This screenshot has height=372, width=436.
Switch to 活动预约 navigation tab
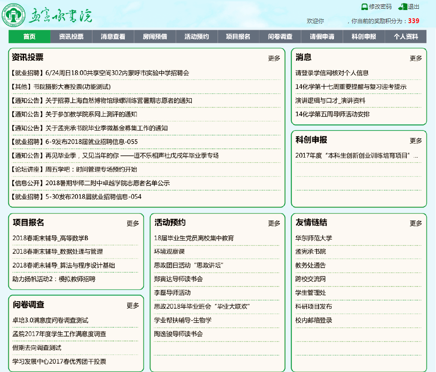click(197, 37)
